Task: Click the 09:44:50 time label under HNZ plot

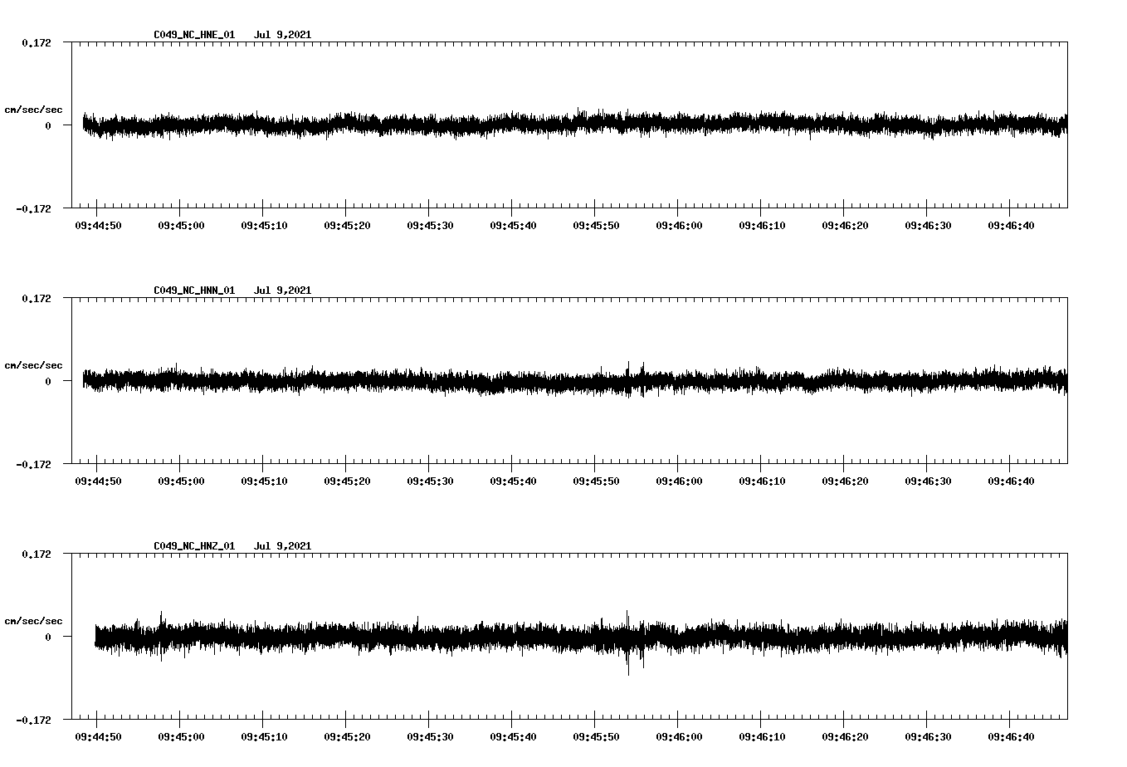Action: tap(98, 737)
